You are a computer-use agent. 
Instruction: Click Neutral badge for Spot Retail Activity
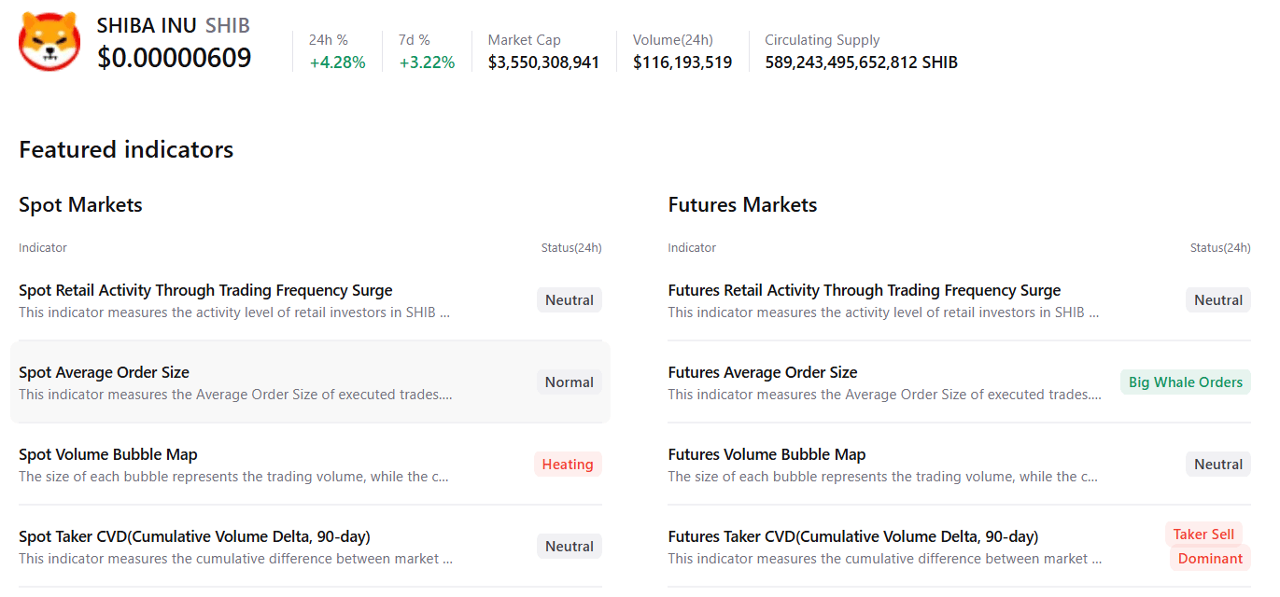point(569,300)
